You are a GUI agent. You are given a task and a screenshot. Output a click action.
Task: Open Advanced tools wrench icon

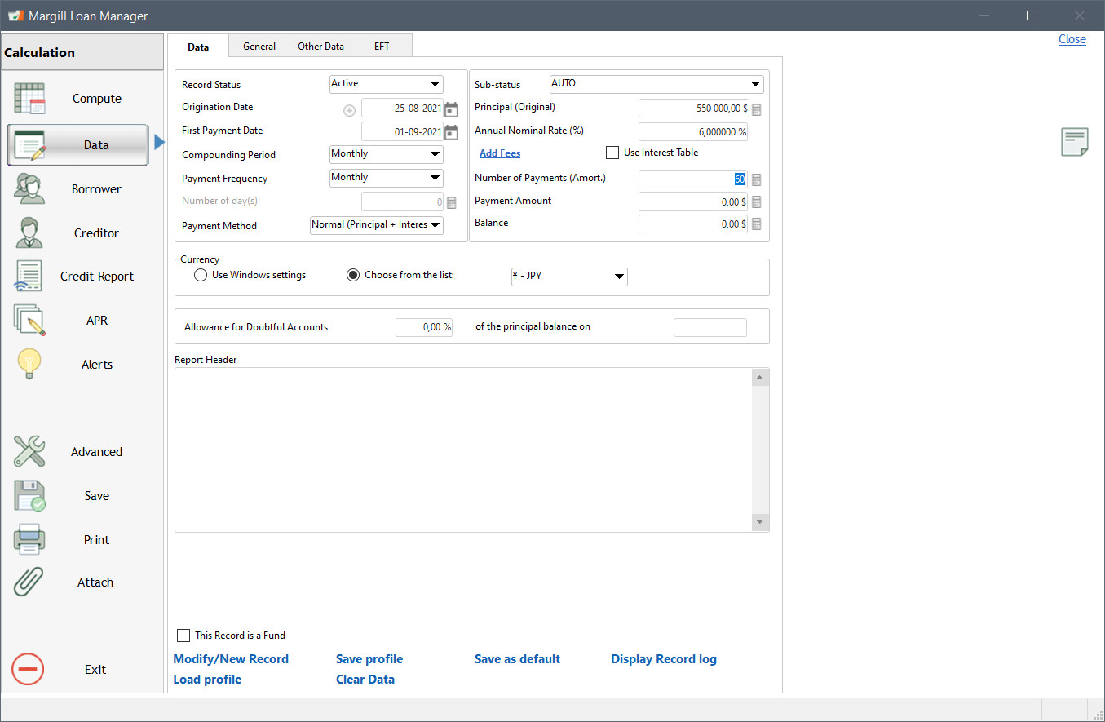tap(29, 452)
